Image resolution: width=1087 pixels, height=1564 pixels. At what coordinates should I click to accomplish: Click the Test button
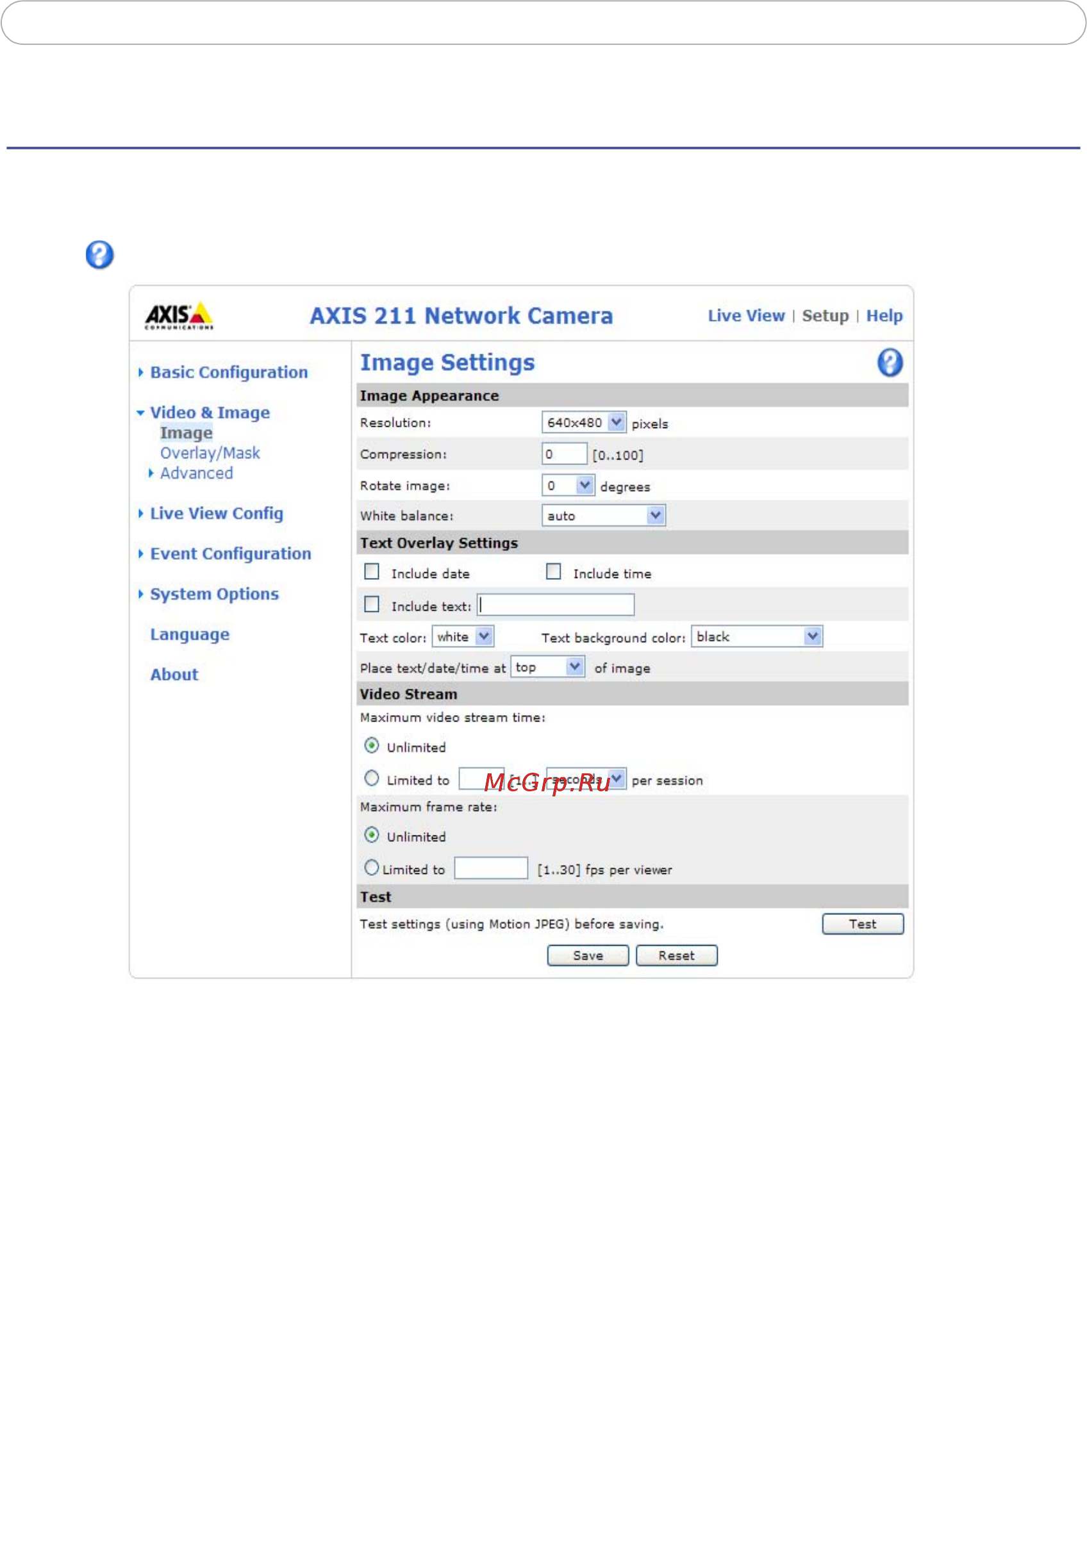coord(863,924)
